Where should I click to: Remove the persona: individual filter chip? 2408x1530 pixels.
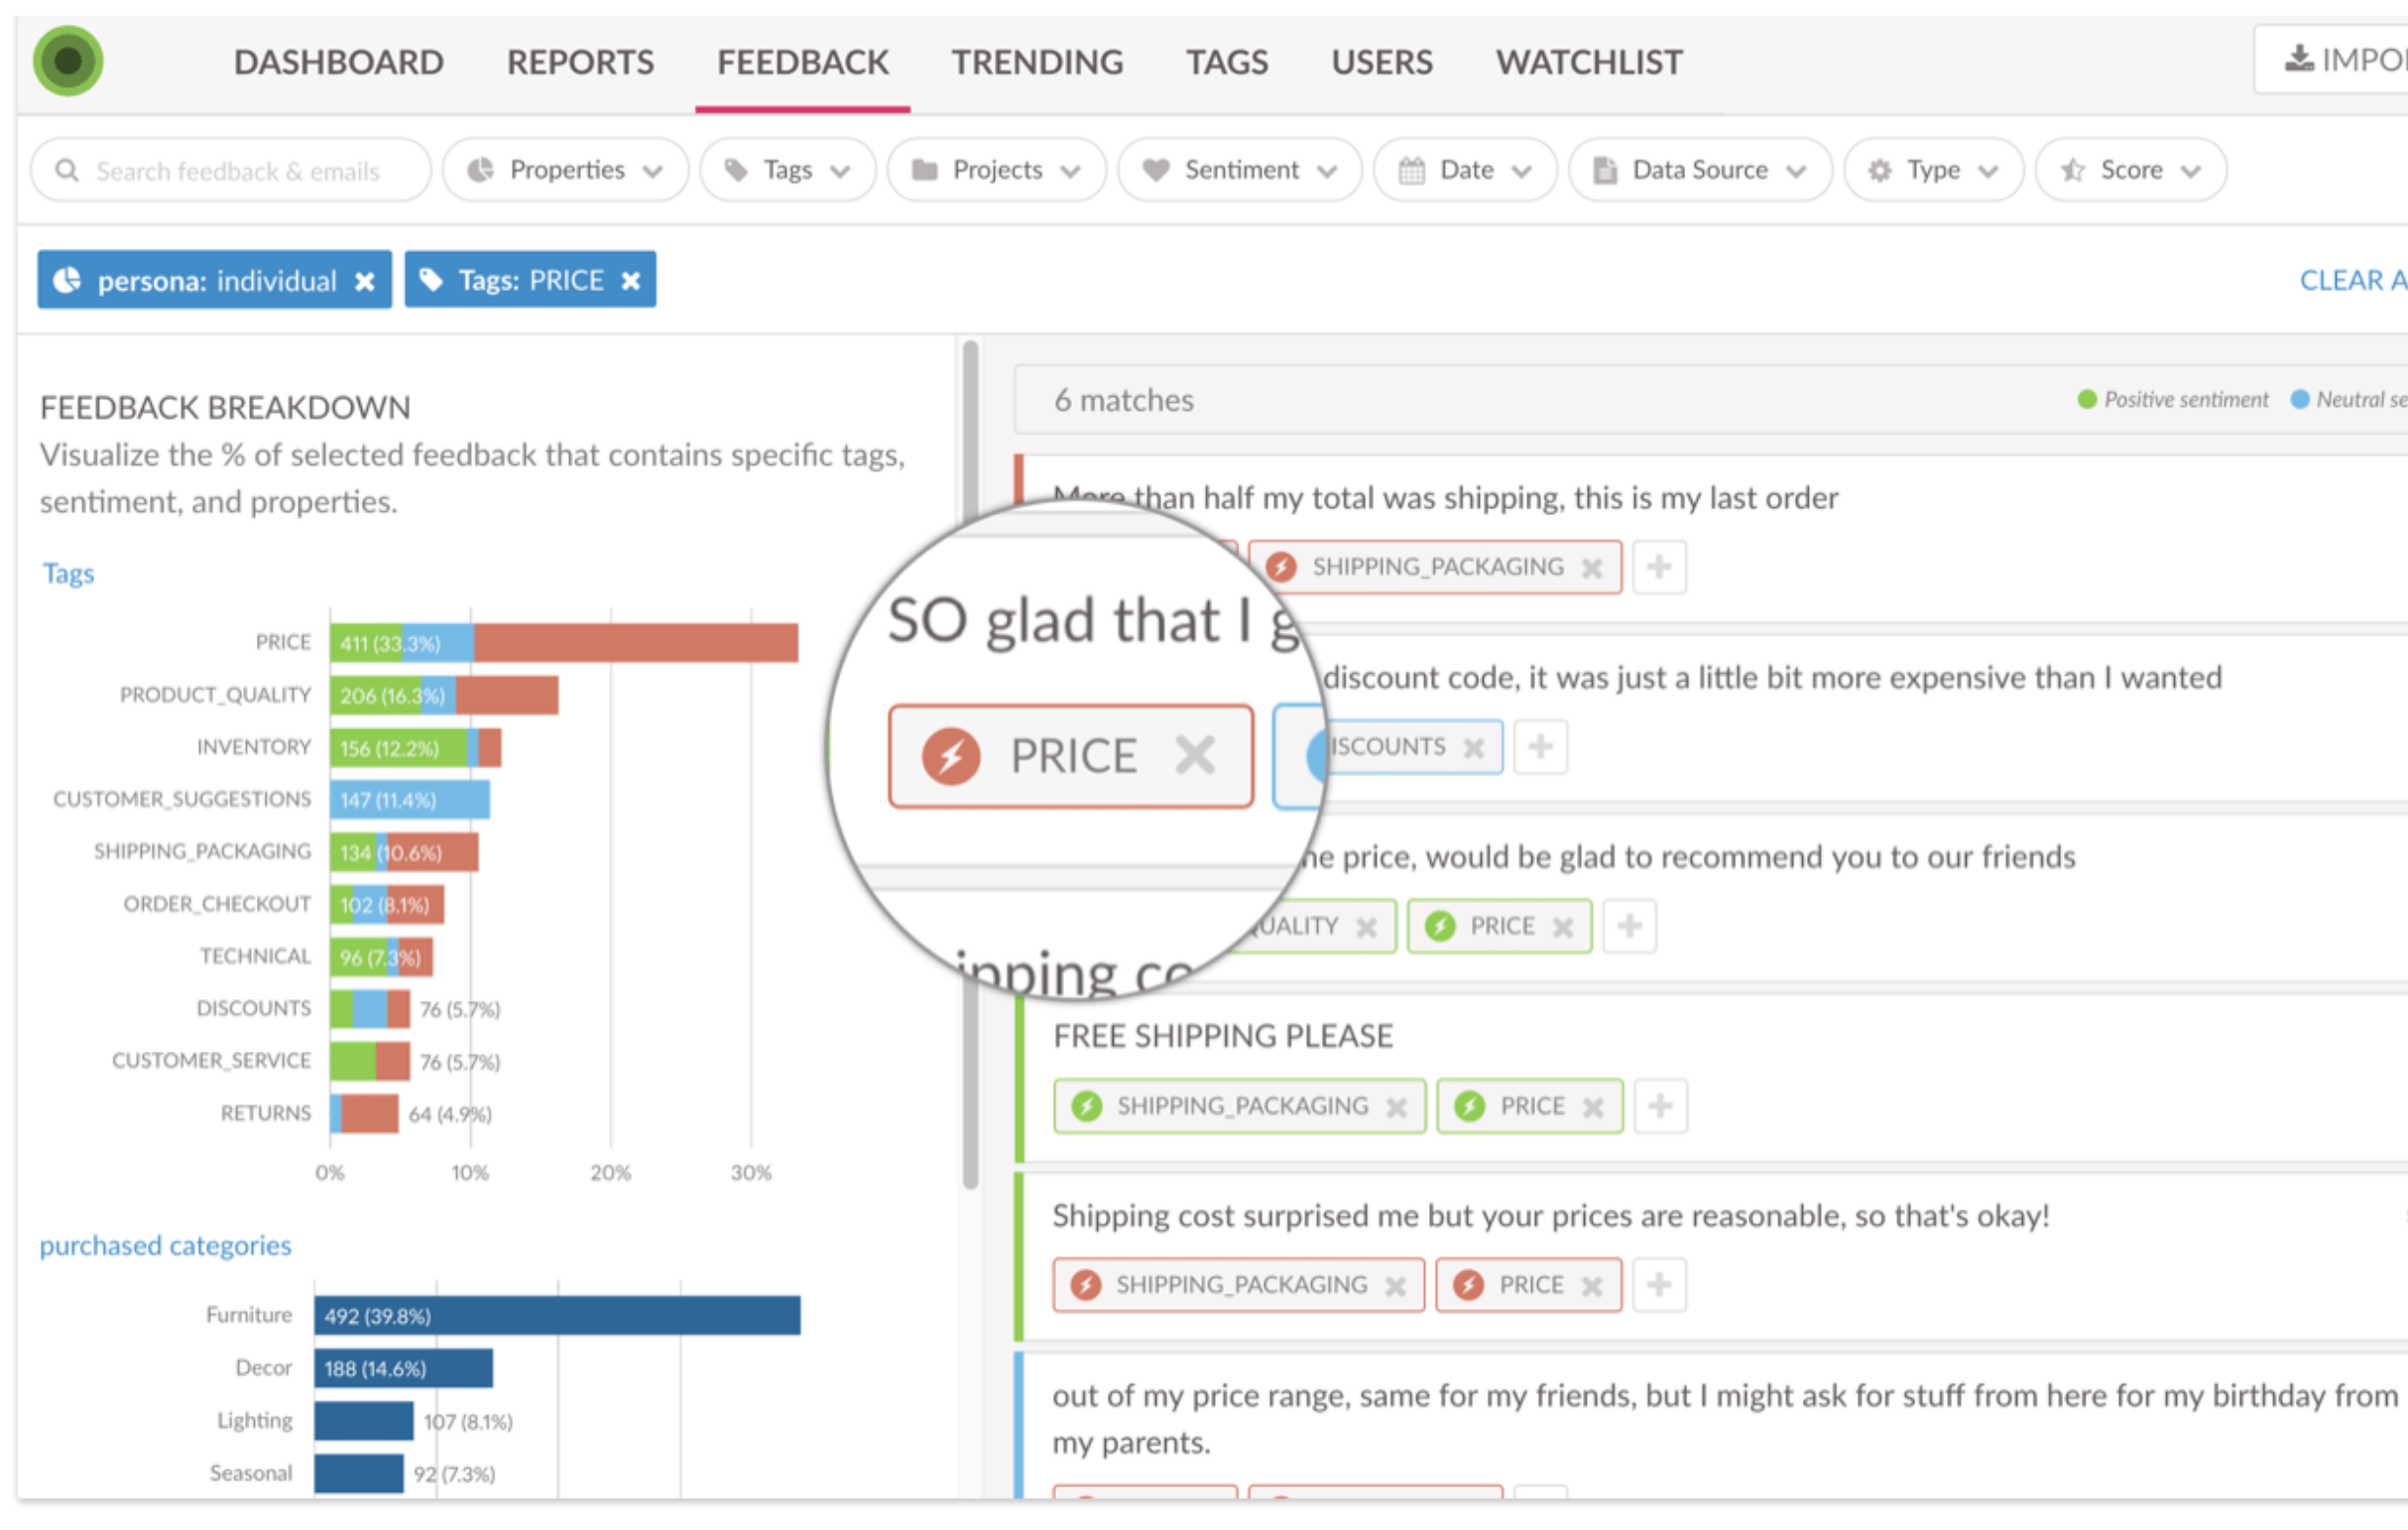365,281
